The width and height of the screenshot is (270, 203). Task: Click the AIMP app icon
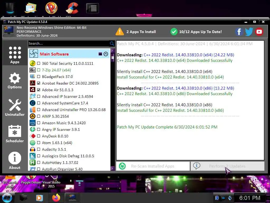(x=32, y=116)
